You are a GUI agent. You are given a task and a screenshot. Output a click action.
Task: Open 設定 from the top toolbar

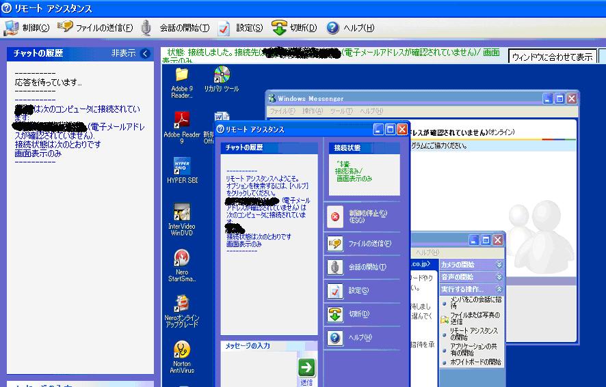click(x=224, y=28)
